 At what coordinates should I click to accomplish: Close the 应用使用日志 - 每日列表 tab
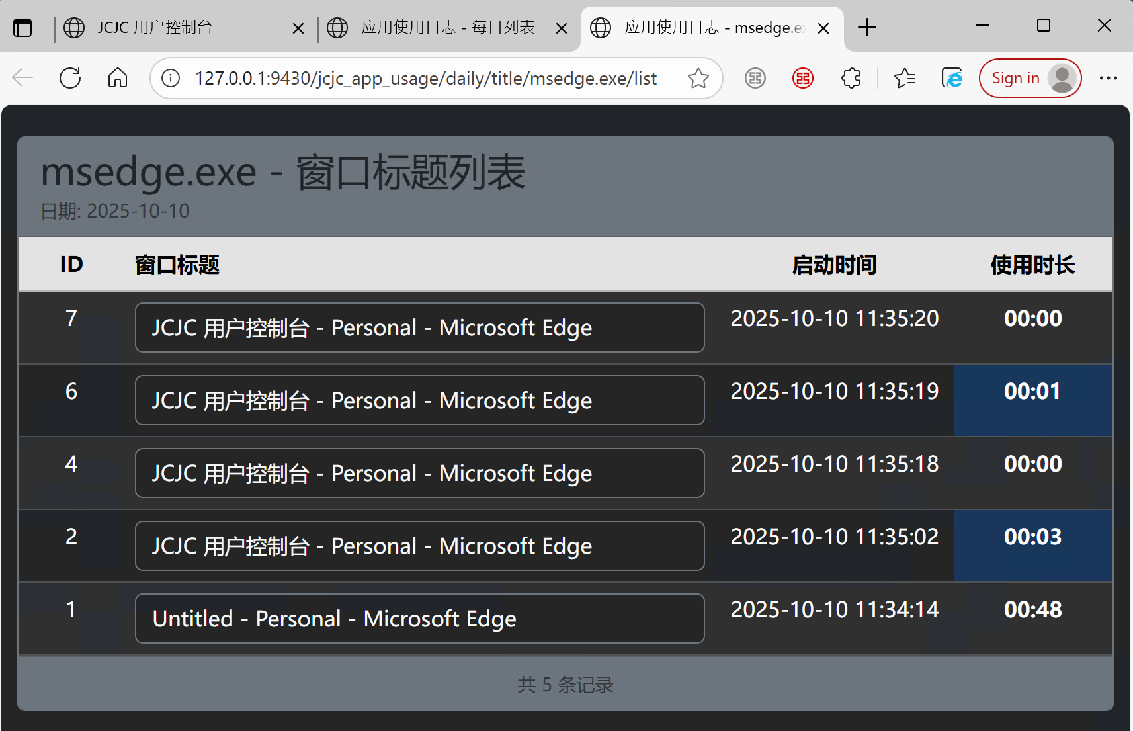562,28
